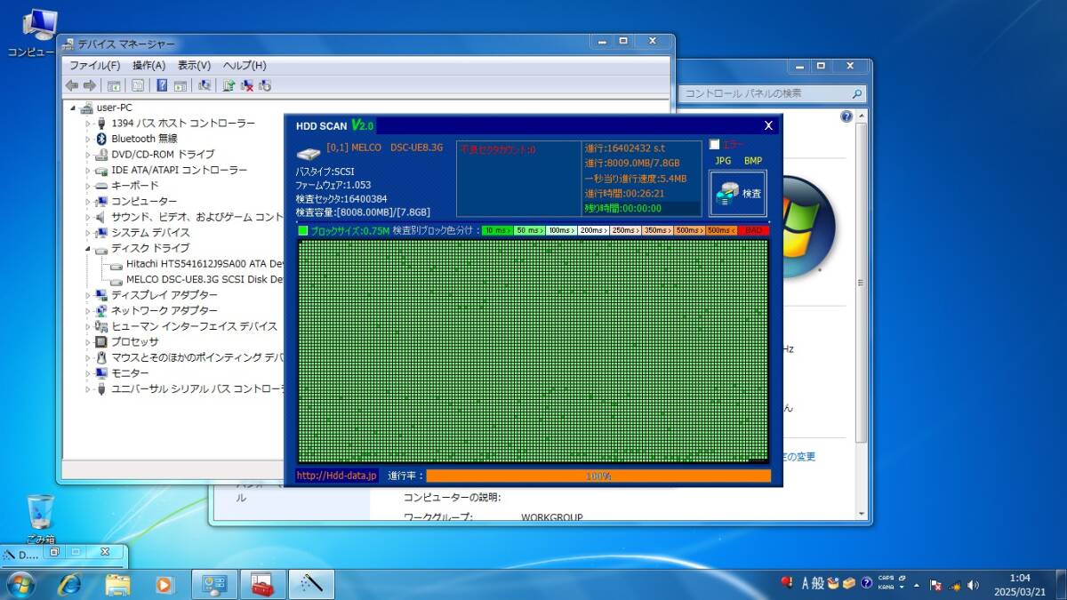Image resolution: width=1067 pixels, height=600 pixels.
Task: Enable the エラー checkbox in HDD SCAN
Action: pyautogui.click(x=714, y=144)
